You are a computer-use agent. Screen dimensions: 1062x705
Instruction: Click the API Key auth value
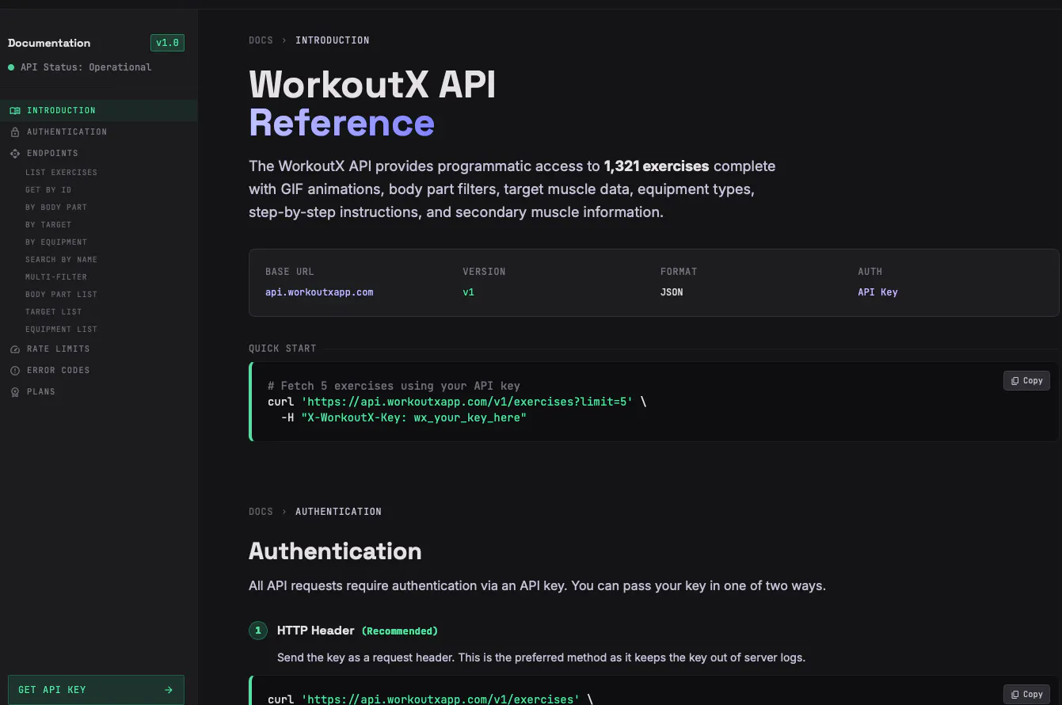[x=877, y=292]
